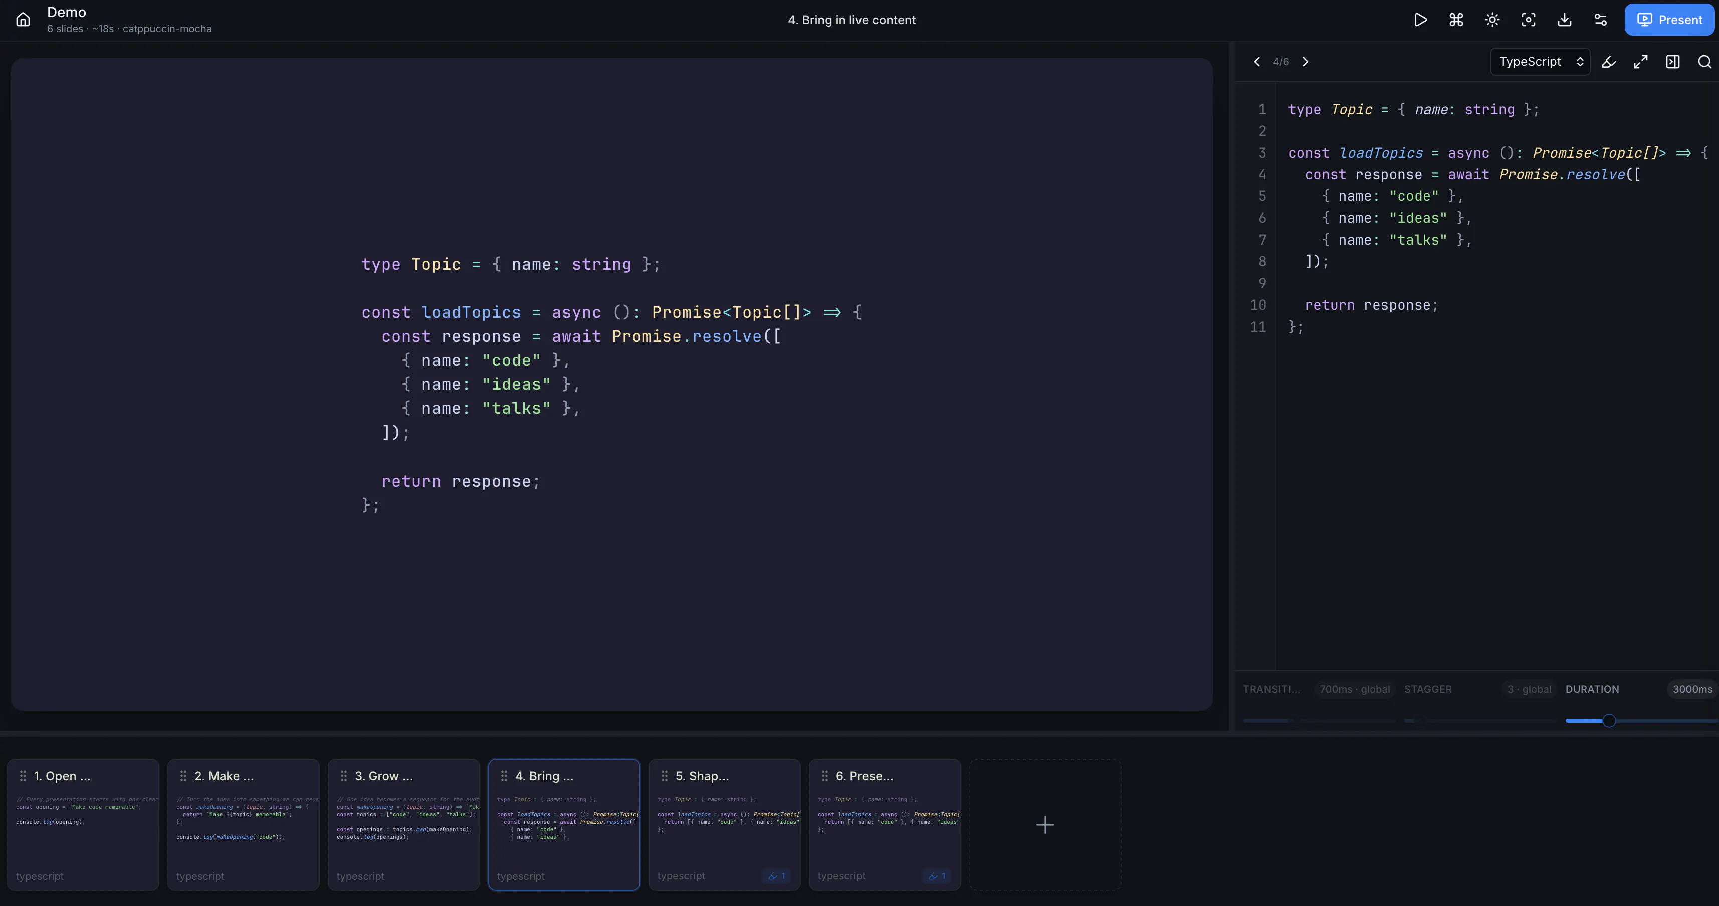Start presentation with the Present button

(1669, 20)
